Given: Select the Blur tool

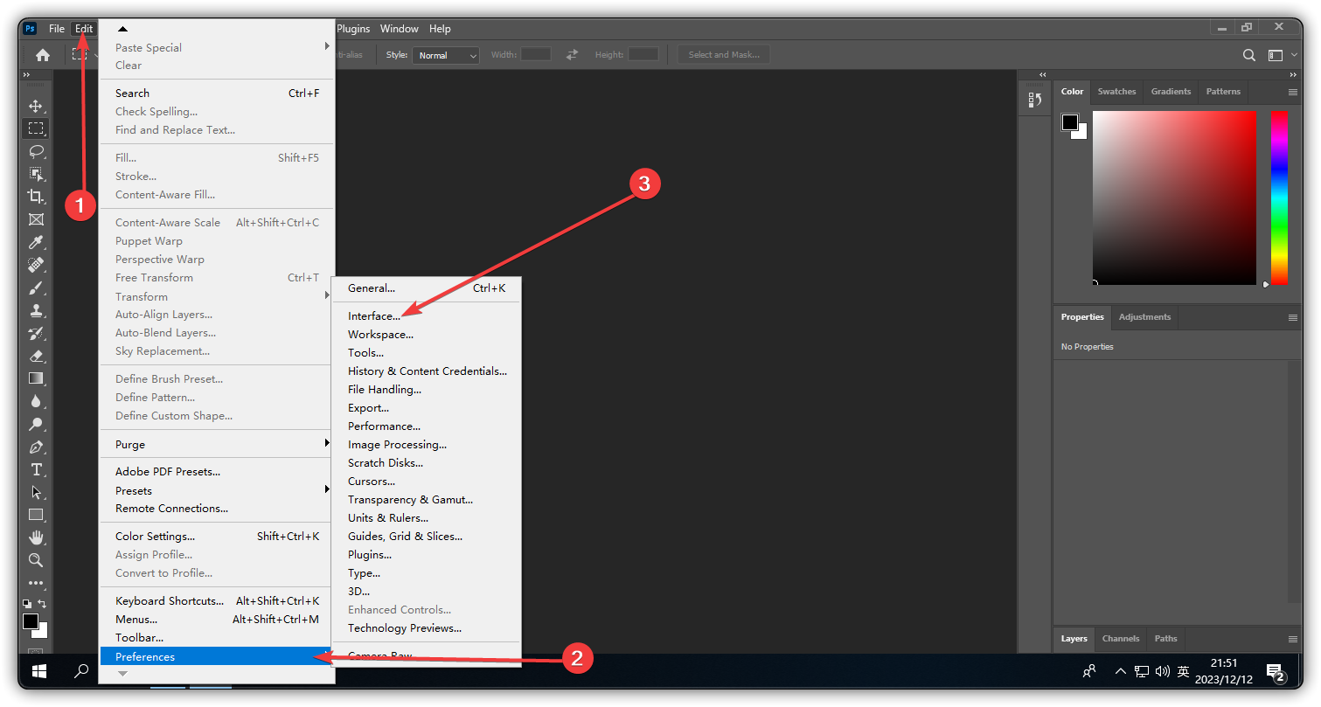Looking at the screenshot, I should click(x=36, y=401).
